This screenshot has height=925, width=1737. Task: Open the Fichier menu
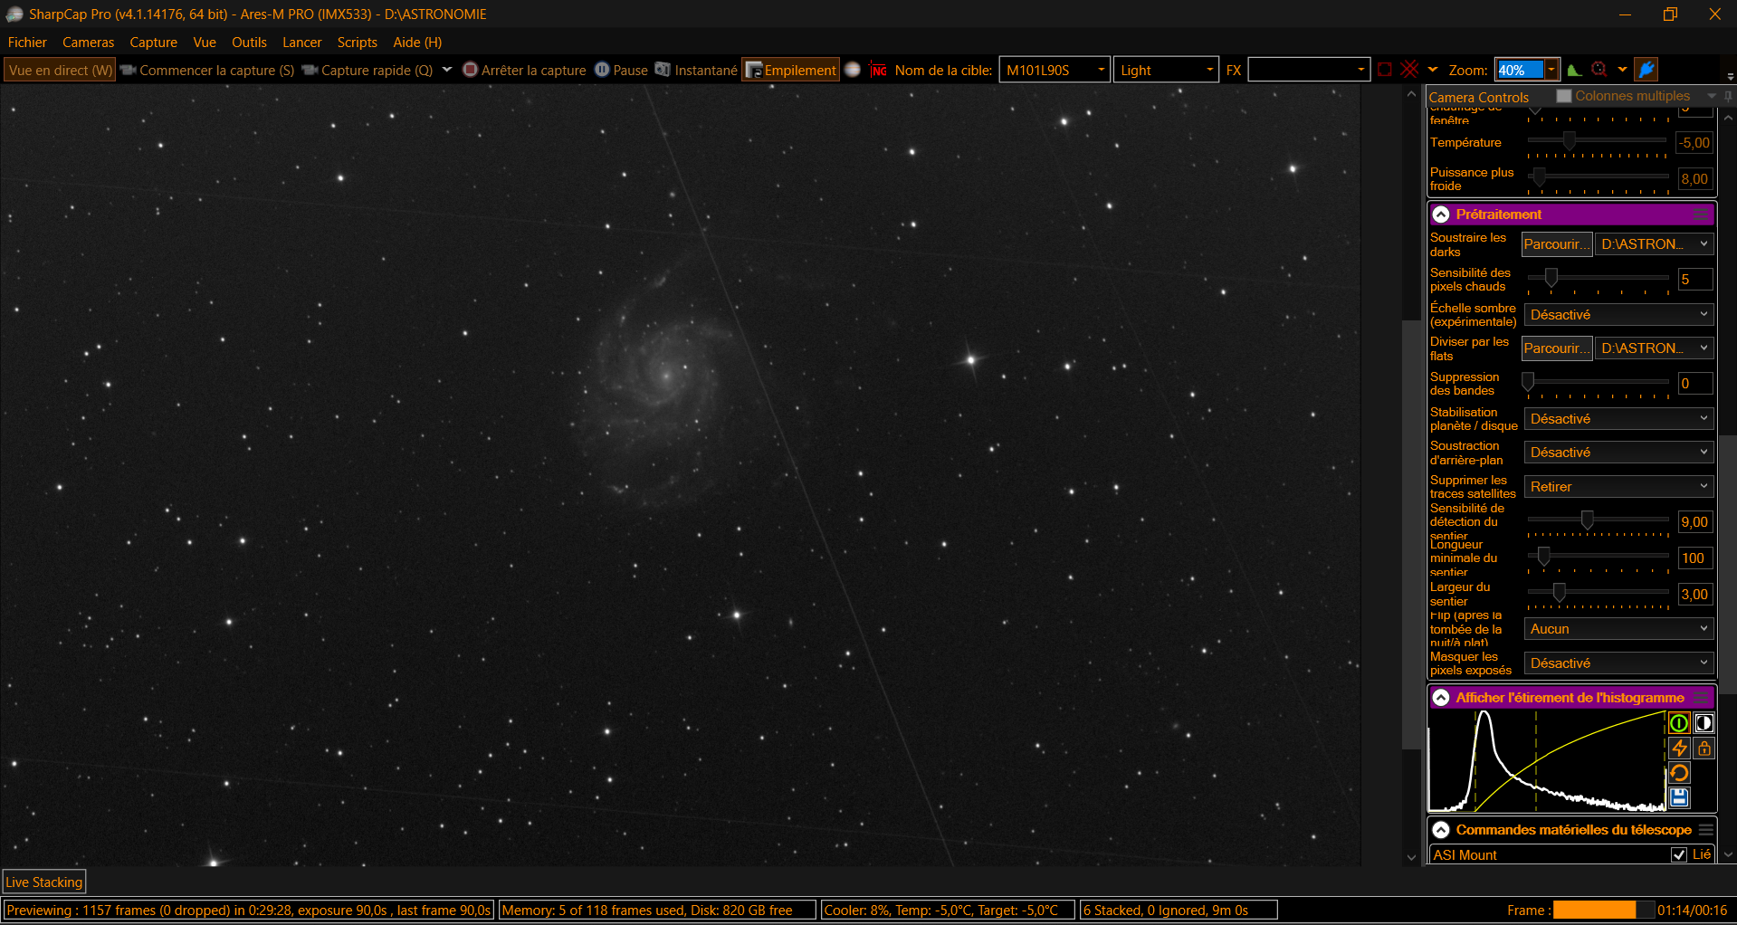[x=27, y=43]
